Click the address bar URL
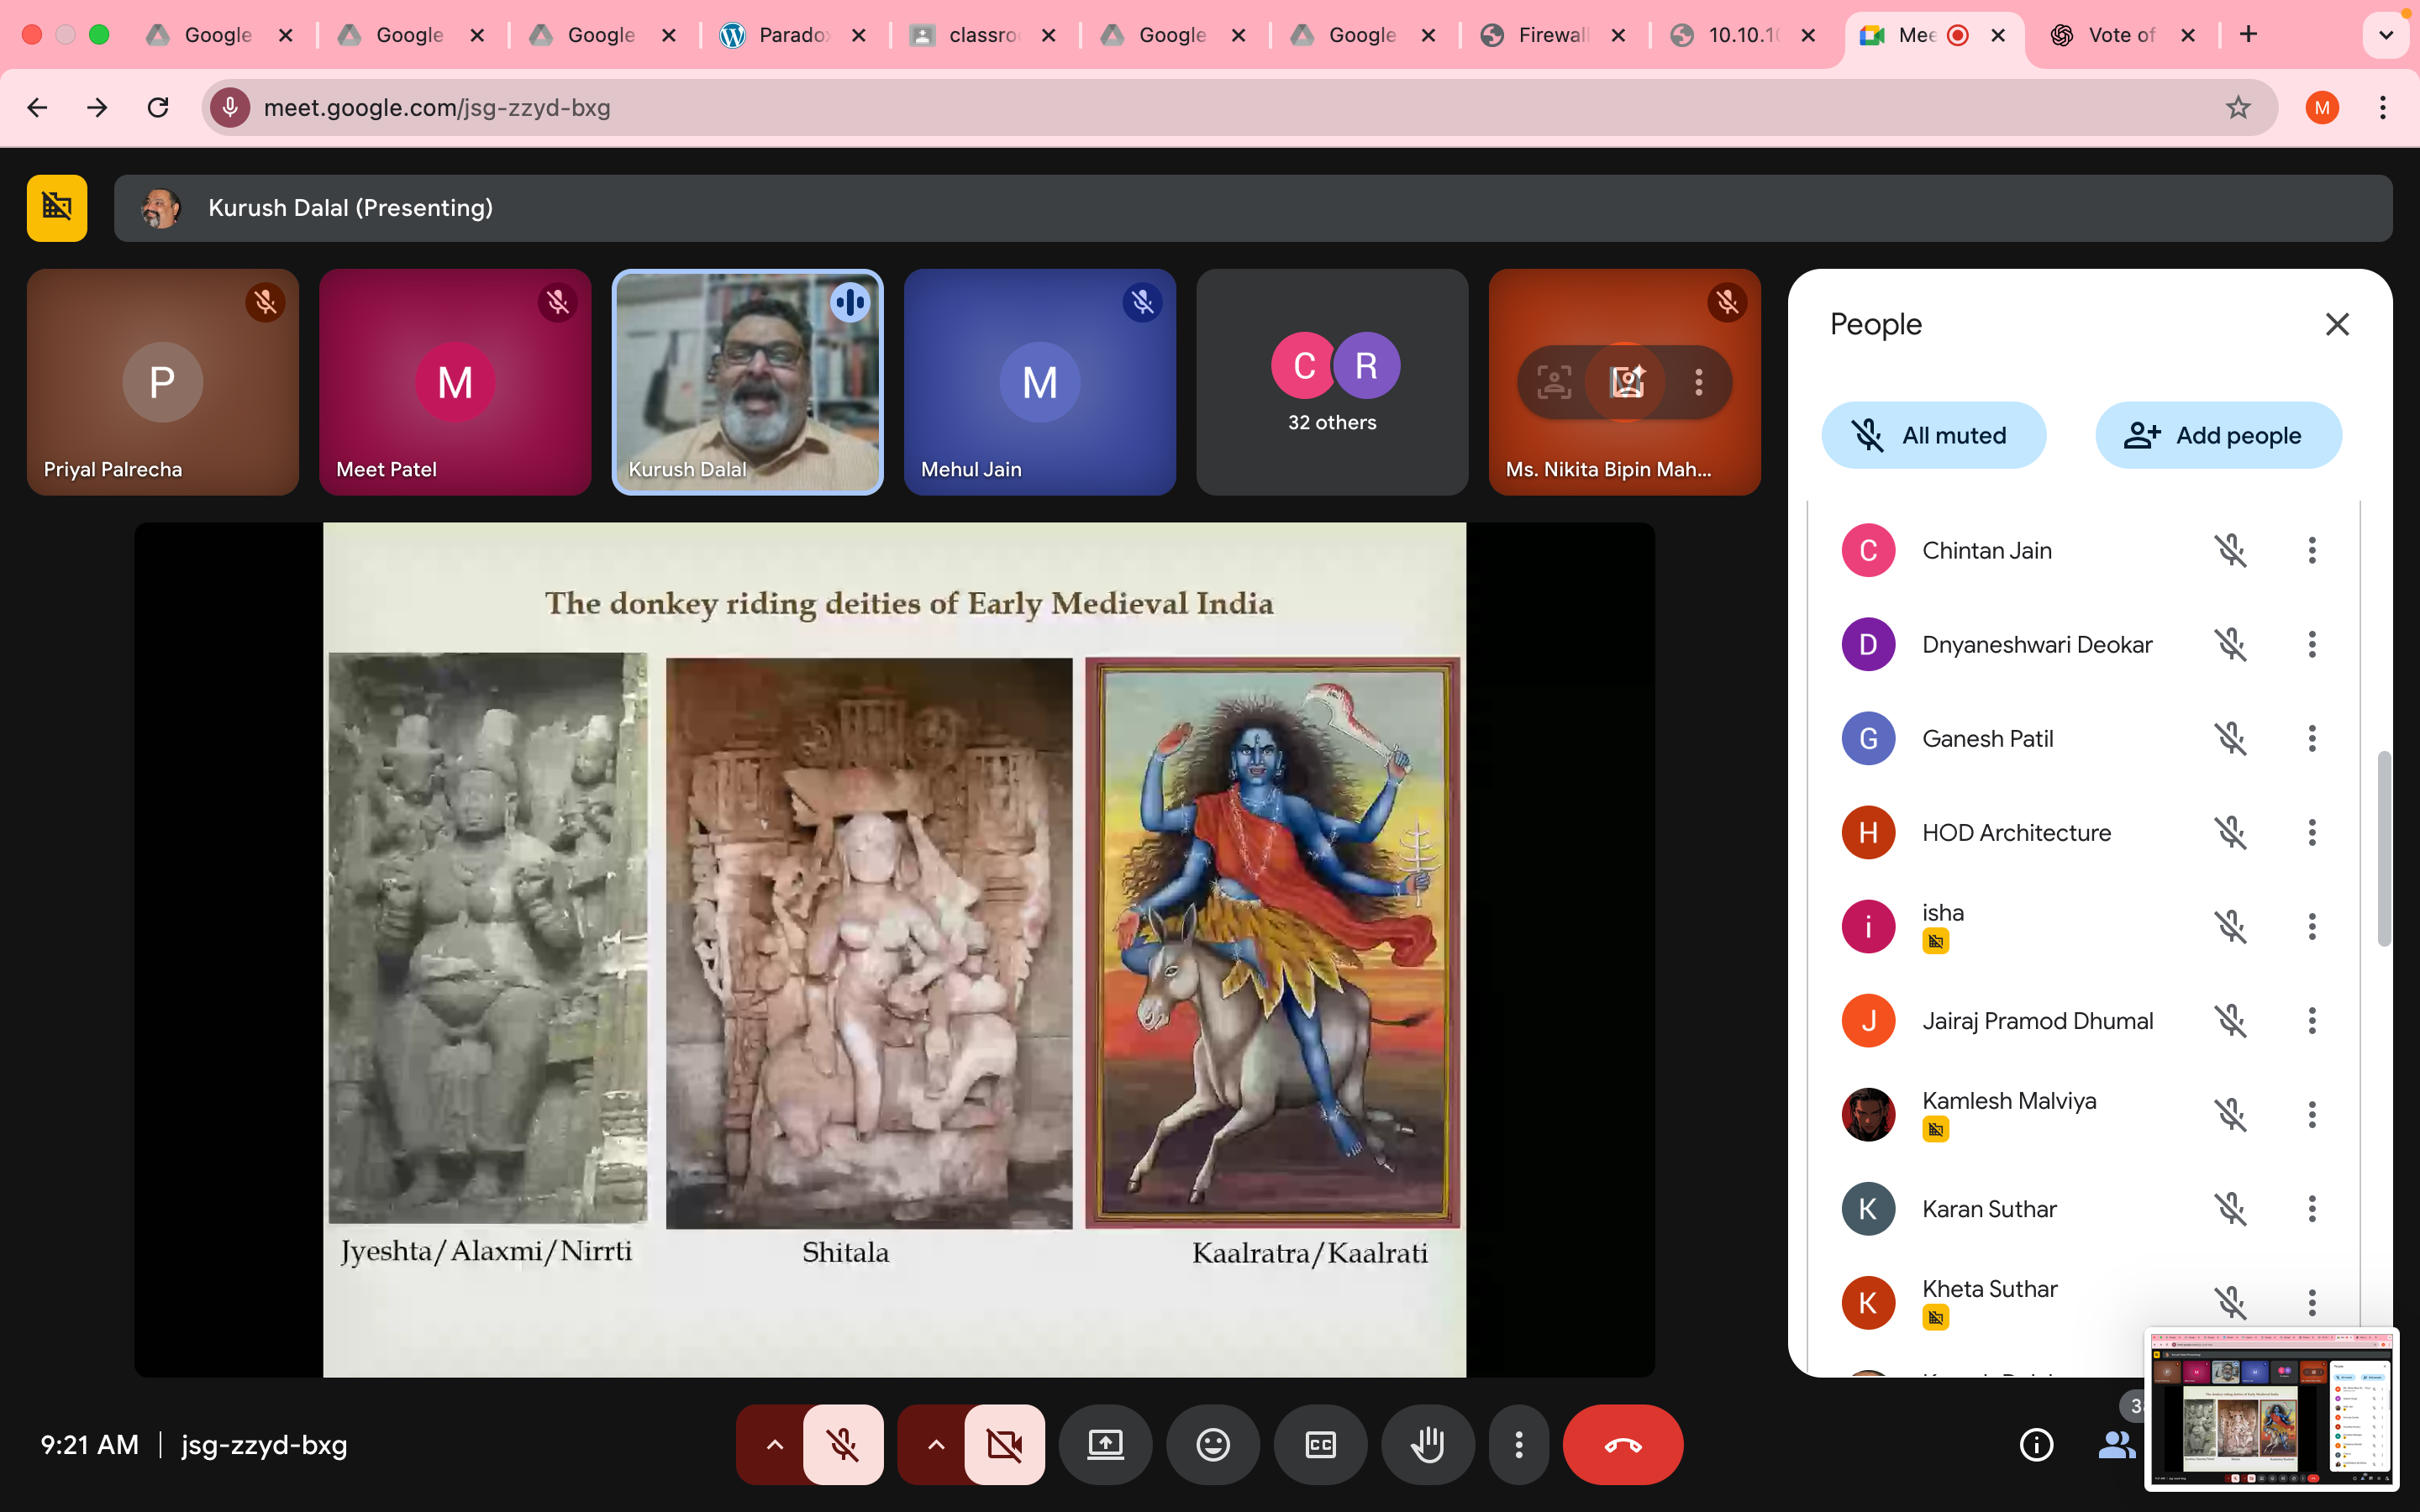 pos(437,107)
